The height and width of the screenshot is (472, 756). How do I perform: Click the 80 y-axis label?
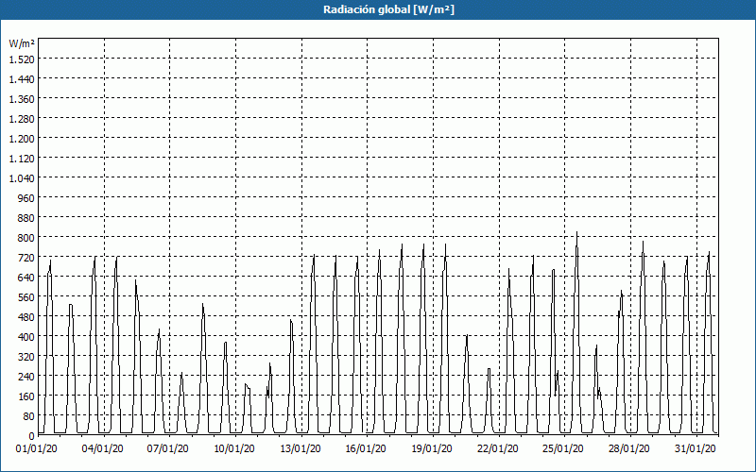click(x=29, y=416)
